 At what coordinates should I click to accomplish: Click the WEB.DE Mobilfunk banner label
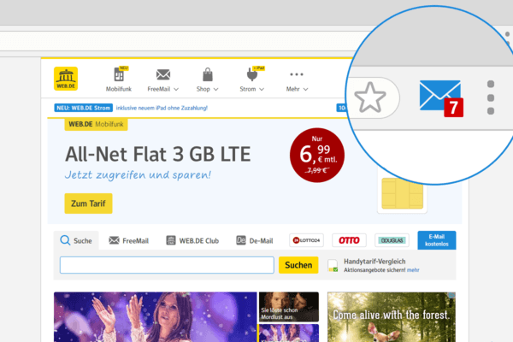pyautogui.click(x=96, y=124)
